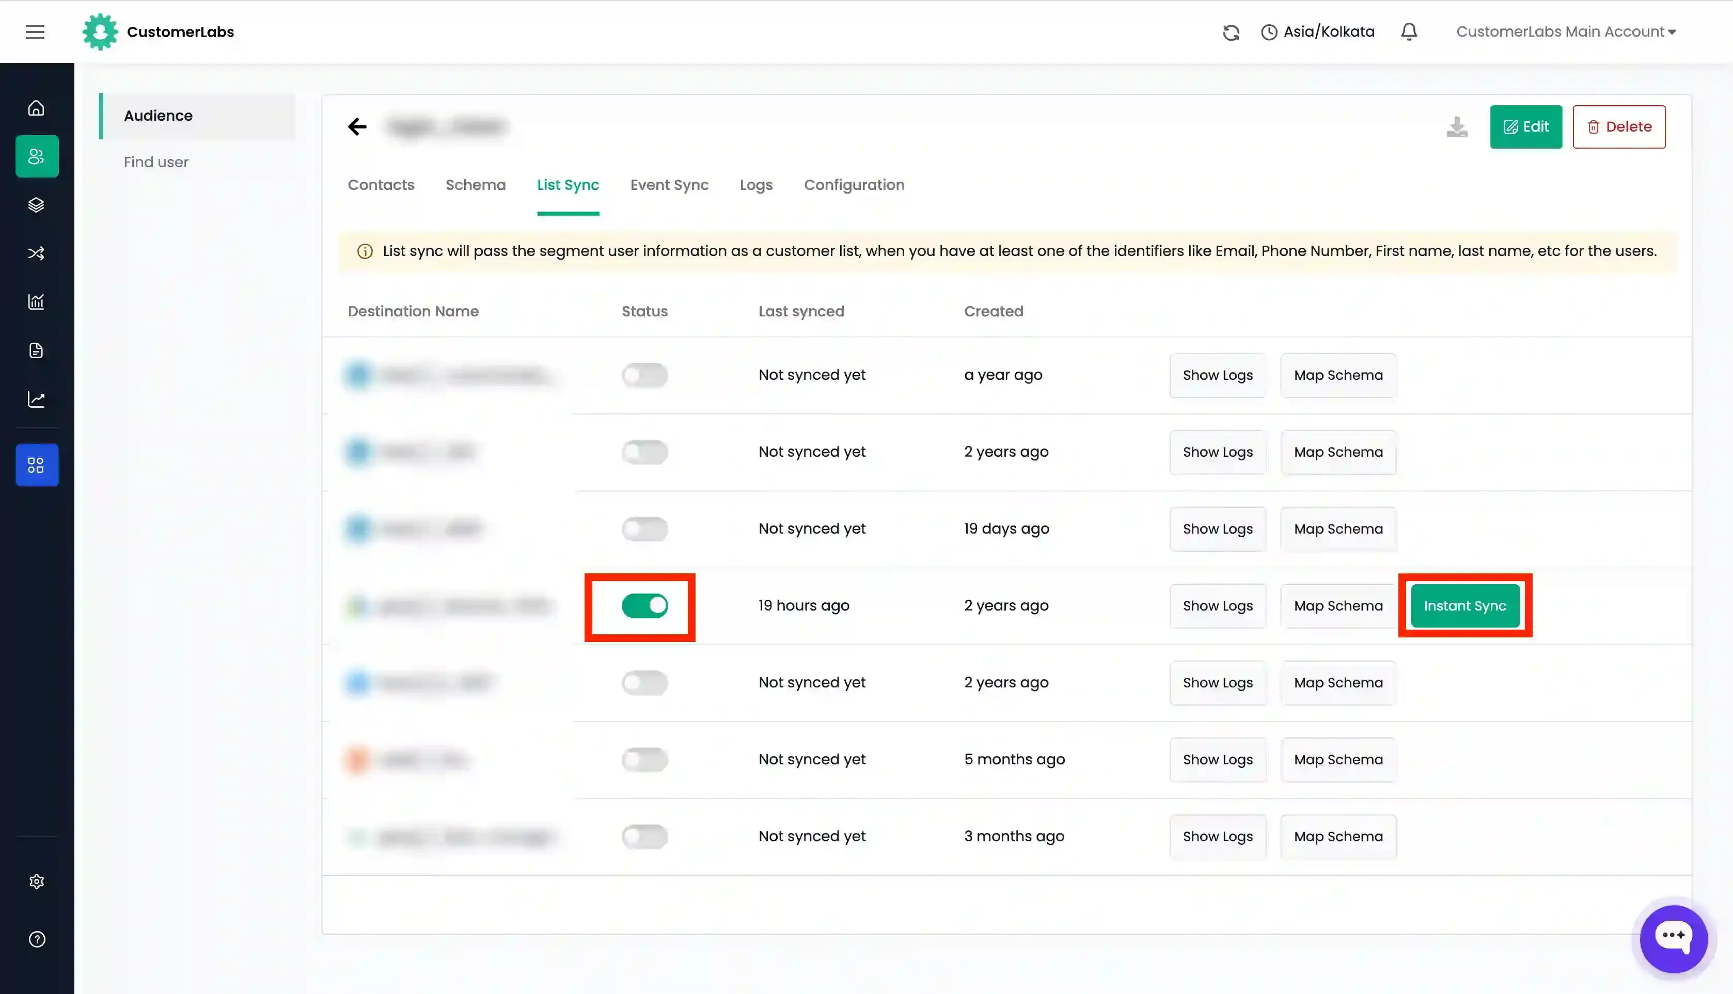Map Schema for the '3 months ago' row

1337,836
